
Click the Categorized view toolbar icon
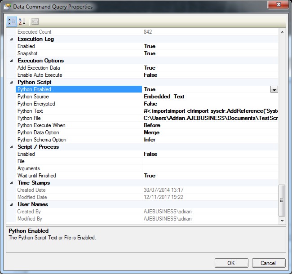[12, 21]
